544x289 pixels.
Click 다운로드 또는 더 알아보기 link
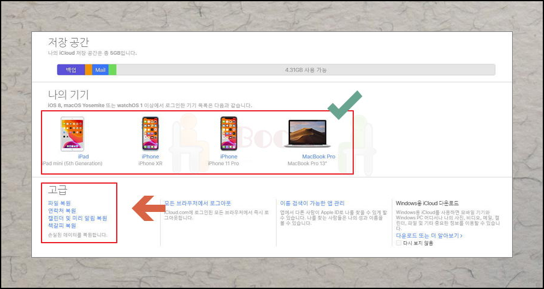[429, 235]
